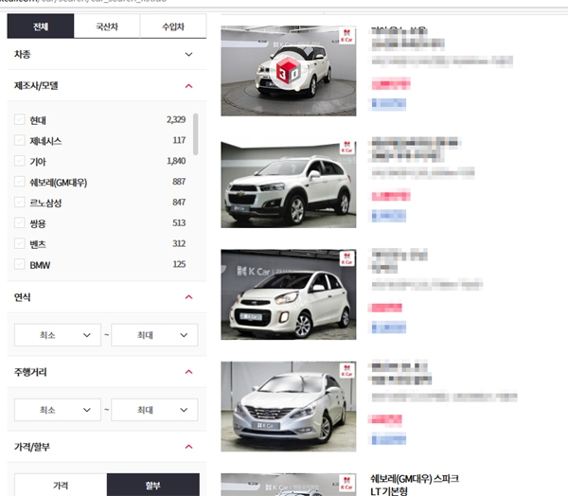Viewport: 568px width, 496px height.
Task: Check the 제네시스 manufacturer checkbox
Action: pos(20,140)
